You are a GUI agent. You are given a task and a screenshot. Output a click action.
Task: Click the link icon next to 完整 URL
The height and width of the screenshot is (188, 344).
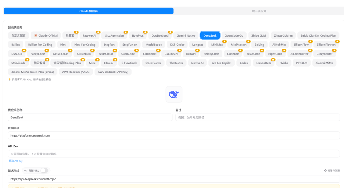(26, 170)
